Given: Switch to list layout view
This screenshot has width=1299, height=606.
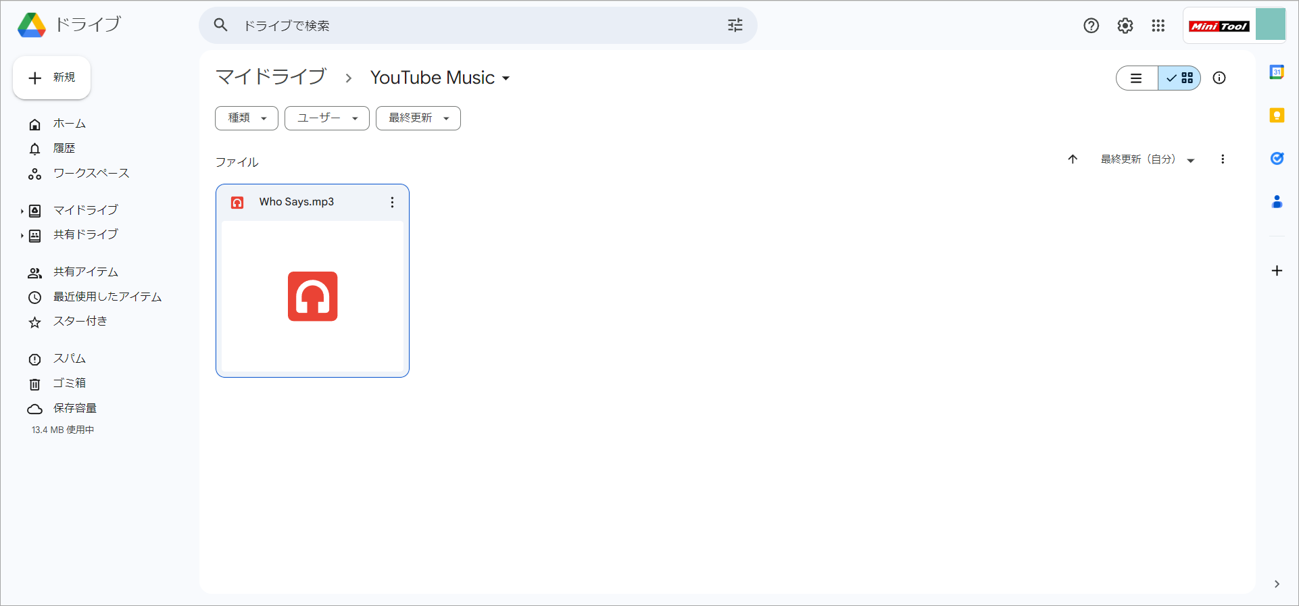Looking at the screenshot, I should (1137, 78).
